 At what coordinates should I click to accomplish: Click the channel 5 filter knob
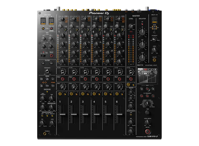pos(108,72)
